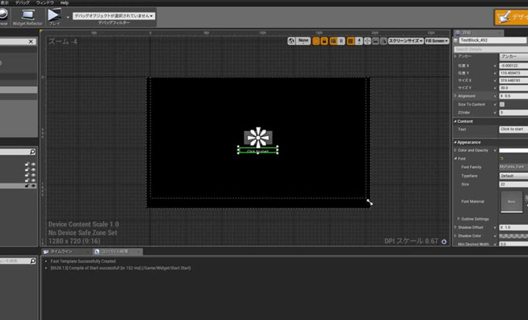Open the スクリーンサイズ screen size dropdown
The width and height of the screenshot is (528, 320).
405,41
